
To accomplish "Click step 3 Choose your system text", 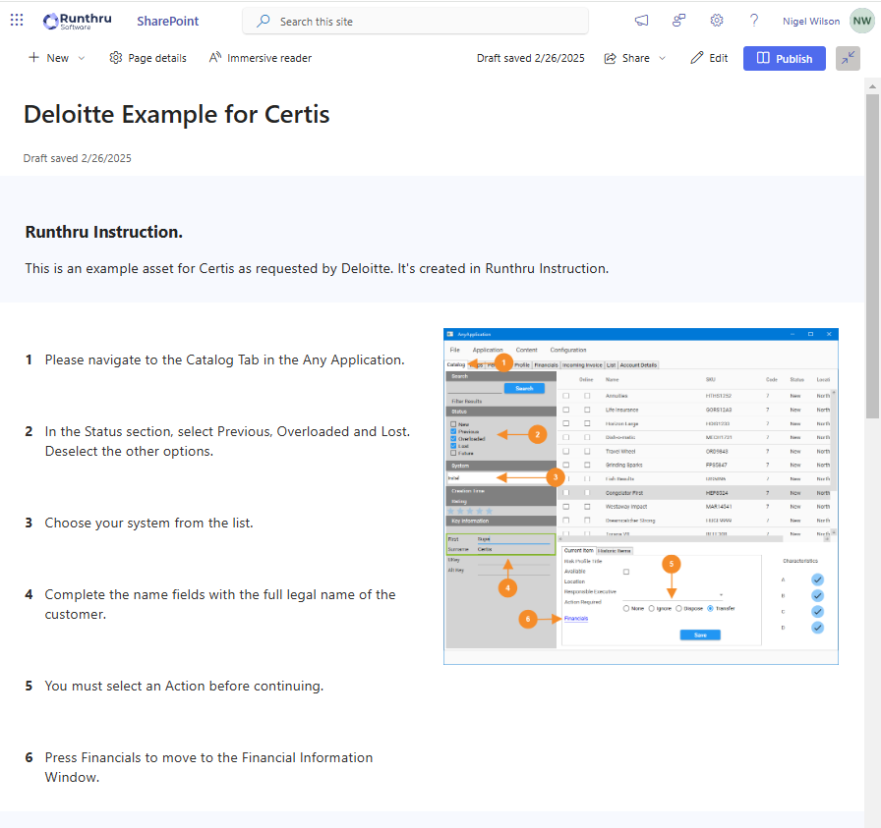I will click(x=148, y=523).
